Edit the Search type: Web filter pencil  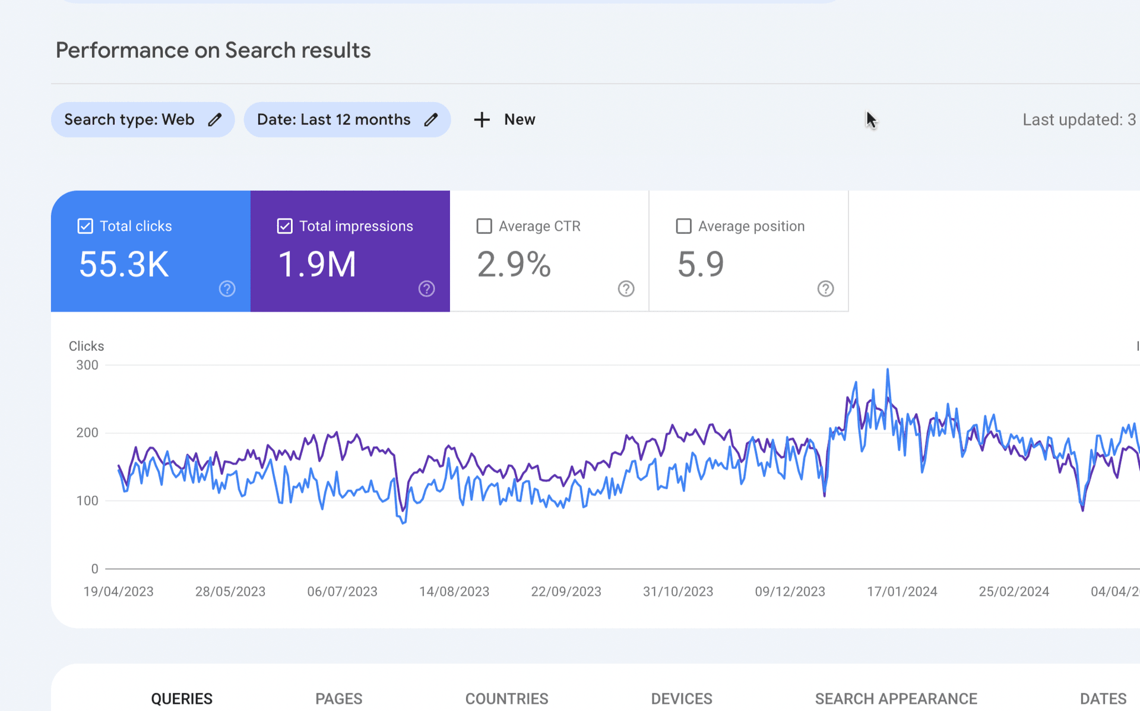(x=215, y=120)
